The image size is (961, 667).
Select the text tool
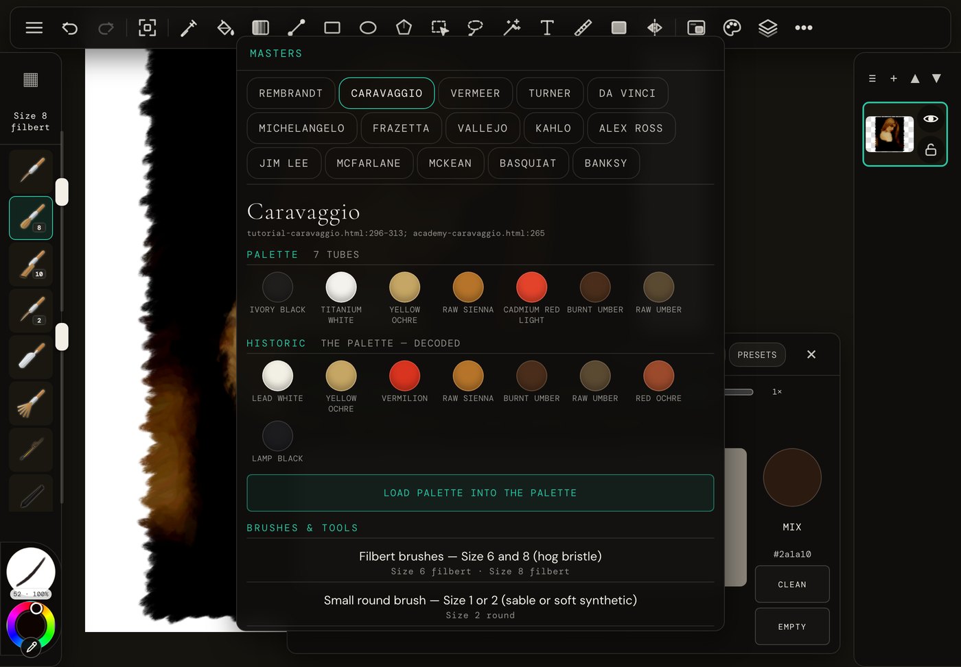coord(547,27)
